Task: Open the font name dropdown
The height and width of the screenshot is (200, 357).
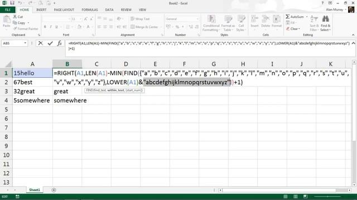Action: point(69,19)
